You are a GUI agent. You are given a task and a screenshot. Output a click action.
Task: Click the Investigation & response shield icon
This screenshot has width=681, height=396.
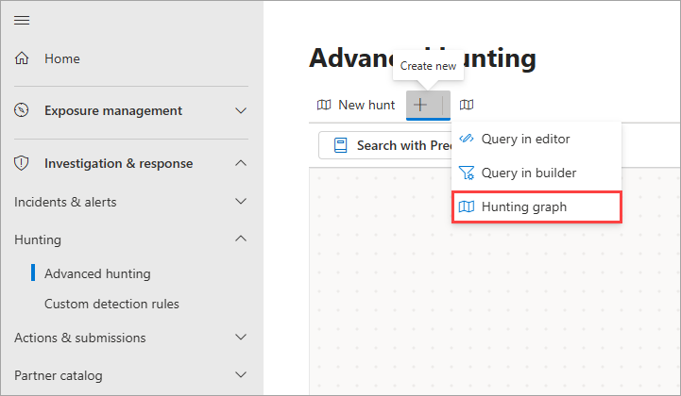(22, 163)
